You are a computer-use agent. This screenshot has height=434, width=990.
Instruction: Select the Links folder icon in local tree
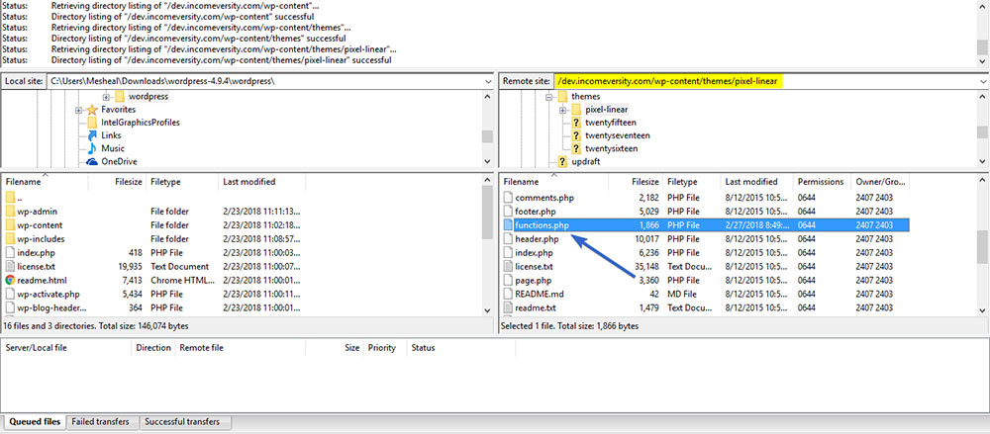(92, 135)
